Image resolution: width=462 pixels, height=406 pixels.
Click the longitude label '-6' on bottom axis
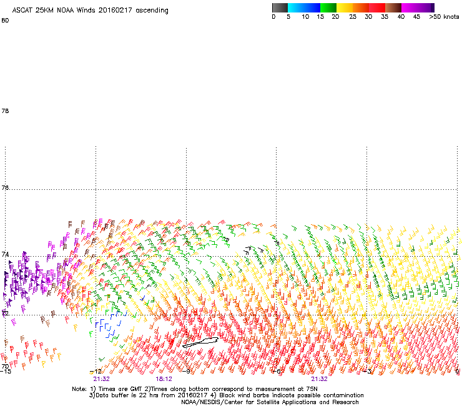277,372
